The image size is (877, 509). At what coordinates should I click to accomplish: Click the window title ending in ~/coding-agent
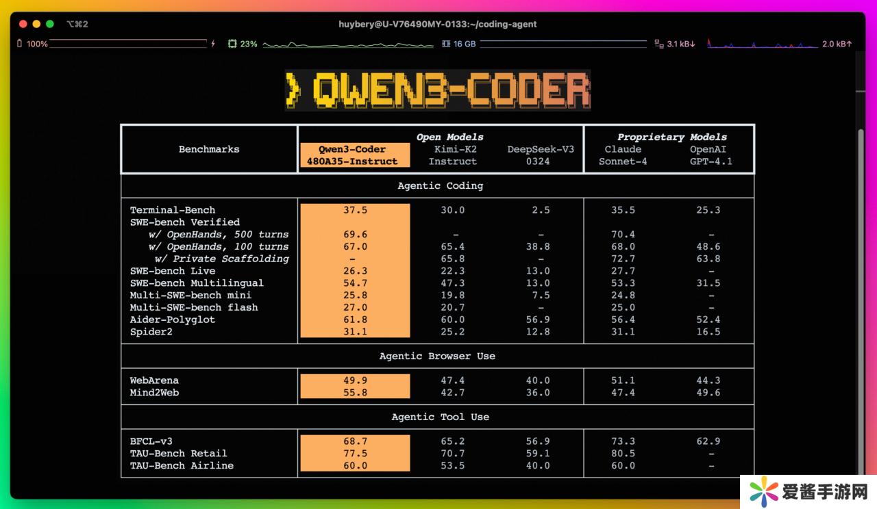[438, 24]
